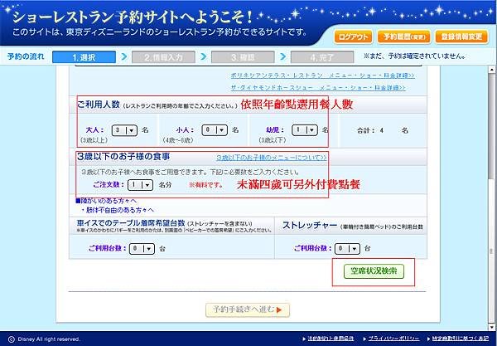Open the 3歳以下のお子様のメニューについて link
Image resolution: width=497 pixels, height=346 pixels.
pos(272,158)
